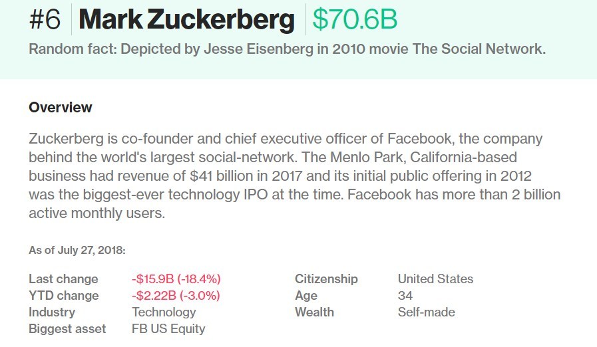Click the Wealth label

314,312
